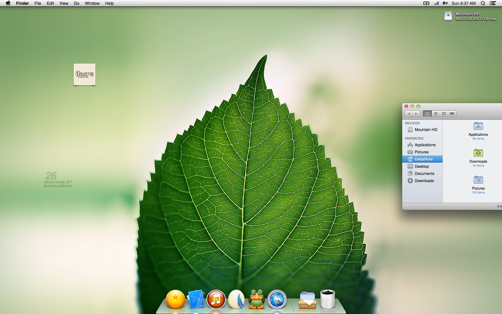Open the Trash in the dock
The height and width of the screenshot is (314, 502).
tap(328, 299)
